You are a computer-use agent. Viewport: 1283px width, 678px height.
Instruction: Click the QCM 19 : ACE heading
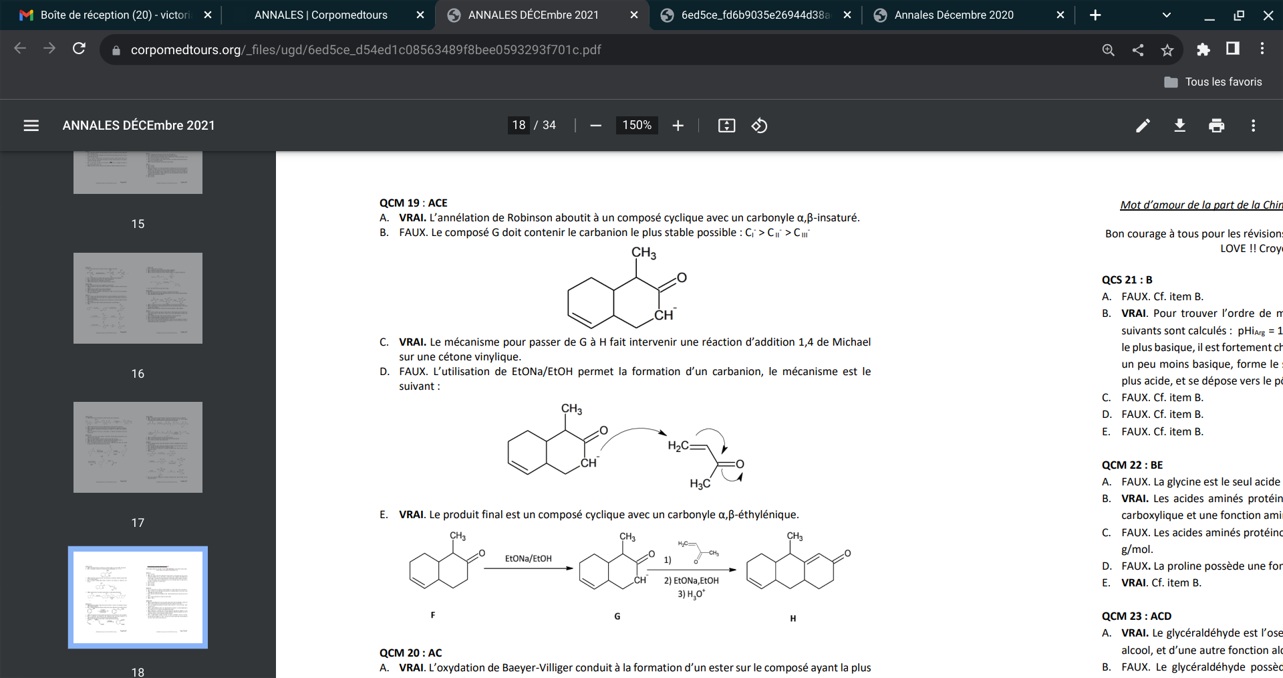(x=414, y=203)
